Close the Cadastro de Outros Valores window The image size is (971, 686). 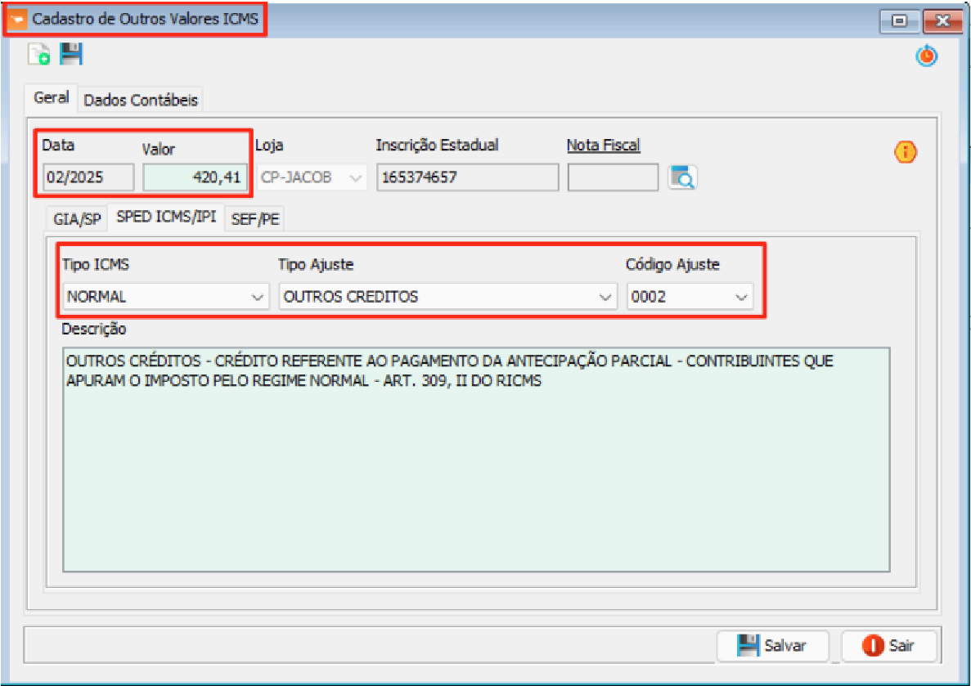click(940, 21)
